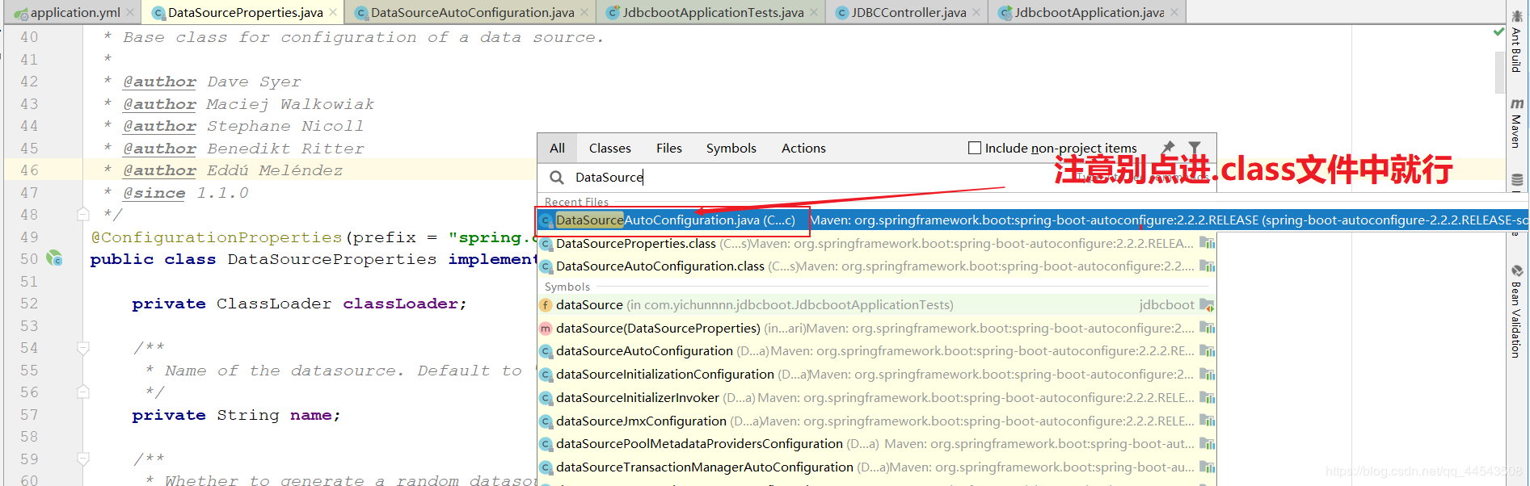Select dataSourceTransactionManagerAutoConfiguration symbol result

coord(877,467)
